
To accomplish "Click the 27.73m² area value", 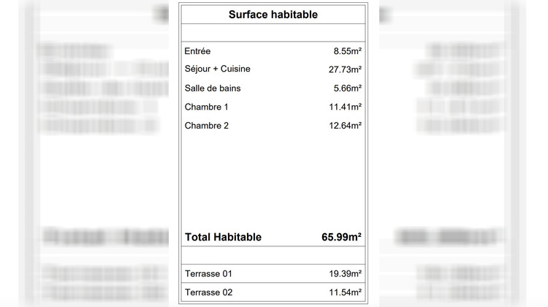I will pos(345,69).
